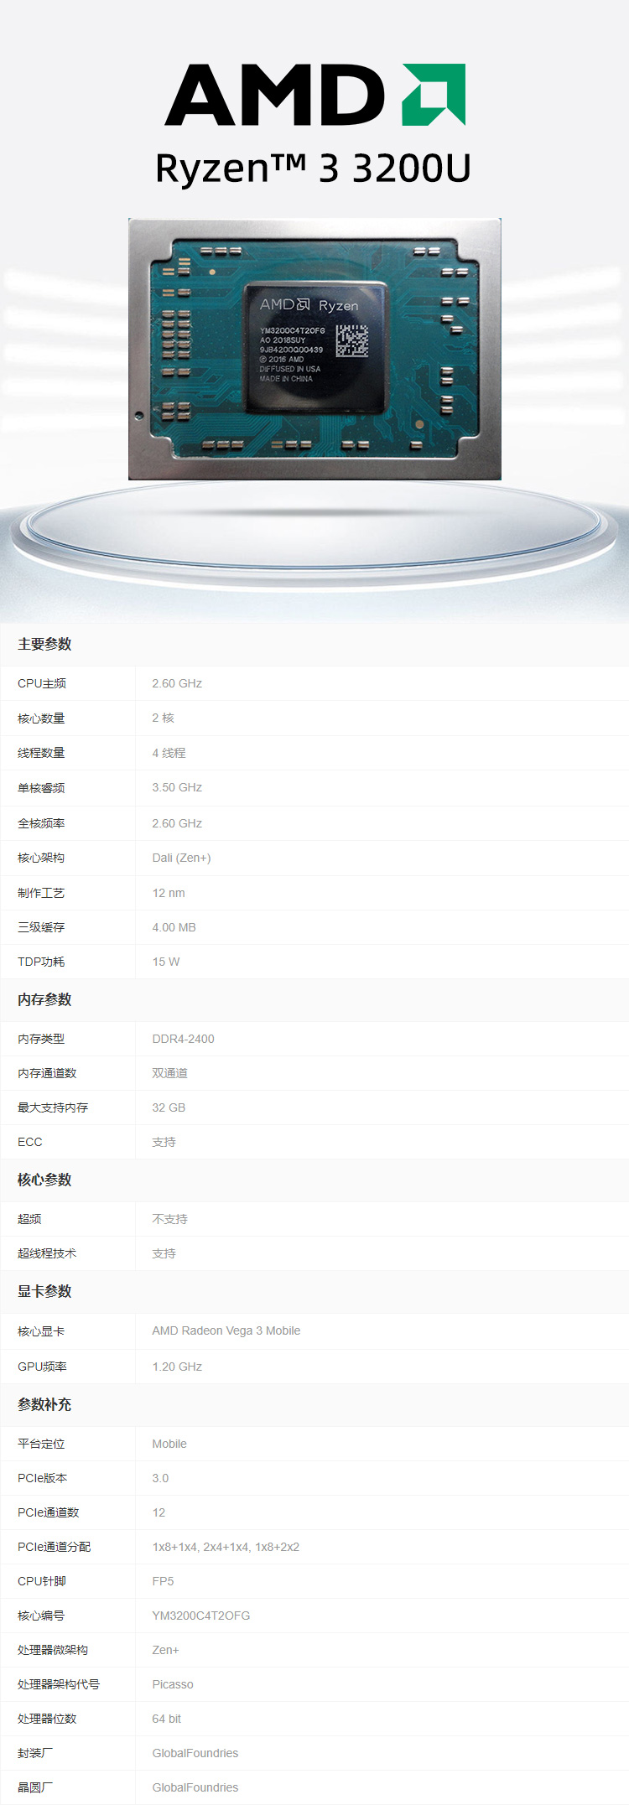629x1805 pixels.
Task: Click the 'YM3200C4T2OFG' core number value
Action: pyautogui.click(x=201, y=1616)
